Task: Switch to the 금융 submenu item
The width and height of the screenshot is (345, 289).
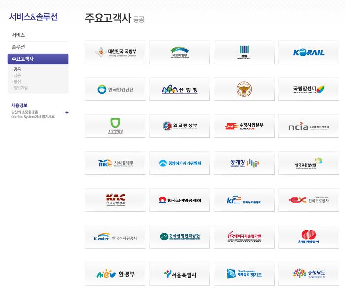Action: click(x=17, y=76)
